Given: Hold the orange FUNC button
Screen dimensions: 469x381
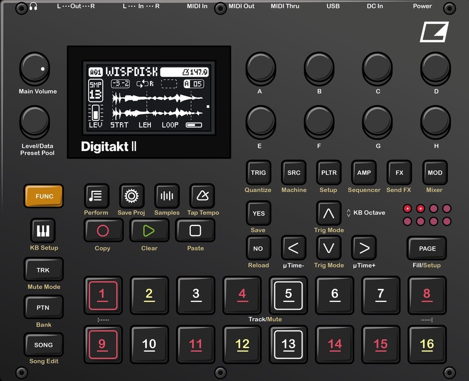Looking at the screenshot, I should click(x=43, y=196).
